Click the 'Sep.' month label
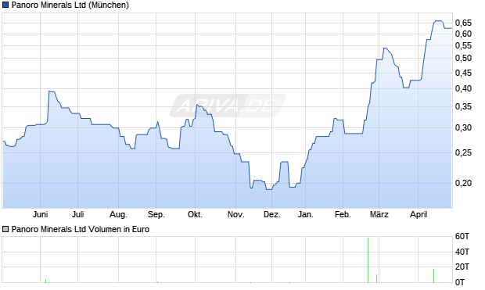The width and height of the screenshot is (485, 290). click(x=156, y=214)
